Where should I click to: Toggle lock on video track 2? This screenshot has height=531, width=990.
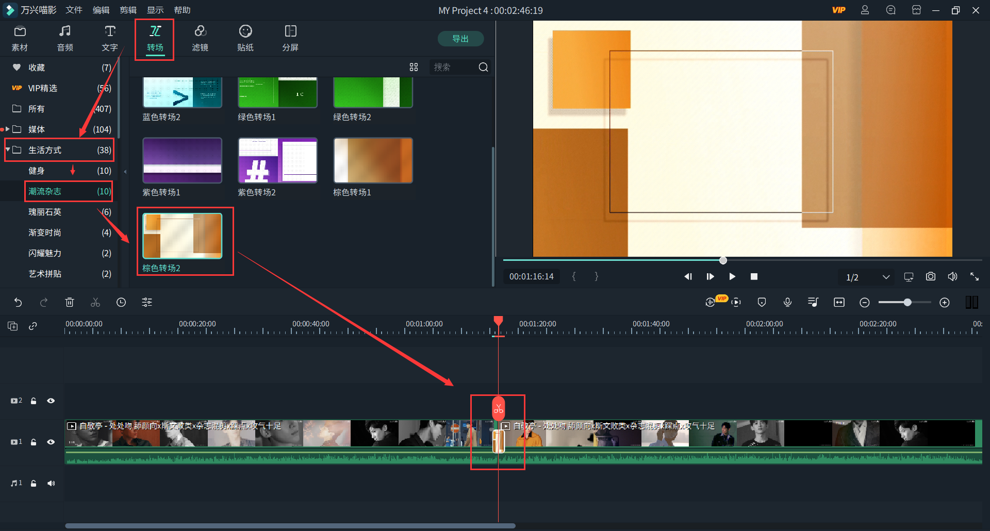click(34, 401)
